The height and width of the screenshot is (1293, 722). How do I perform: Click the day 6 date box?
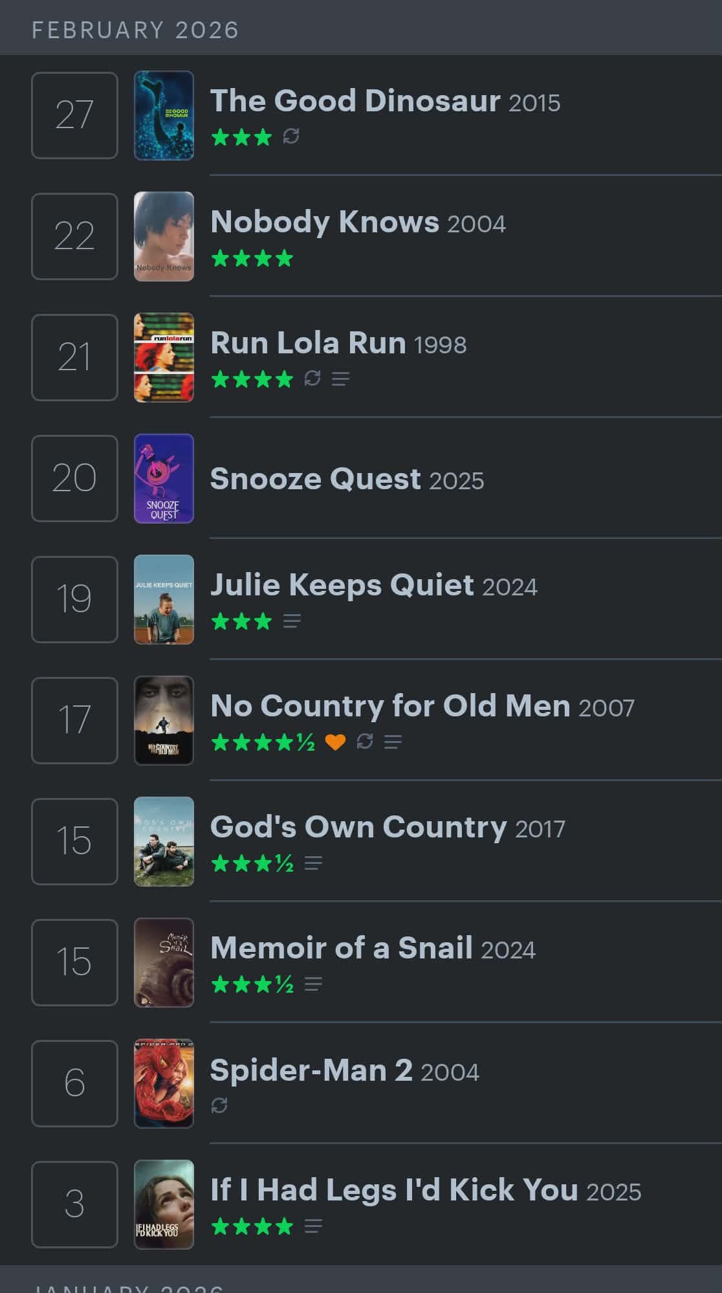[x=74, y=1083]
